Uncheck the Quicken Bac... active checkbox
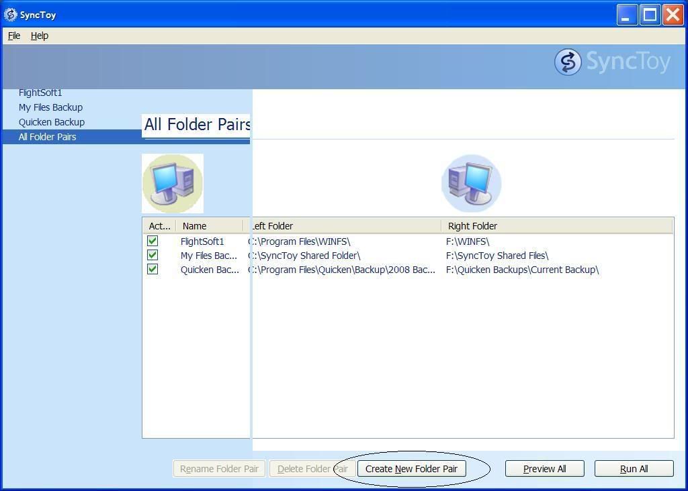688x491 pixels. point(153,269)
